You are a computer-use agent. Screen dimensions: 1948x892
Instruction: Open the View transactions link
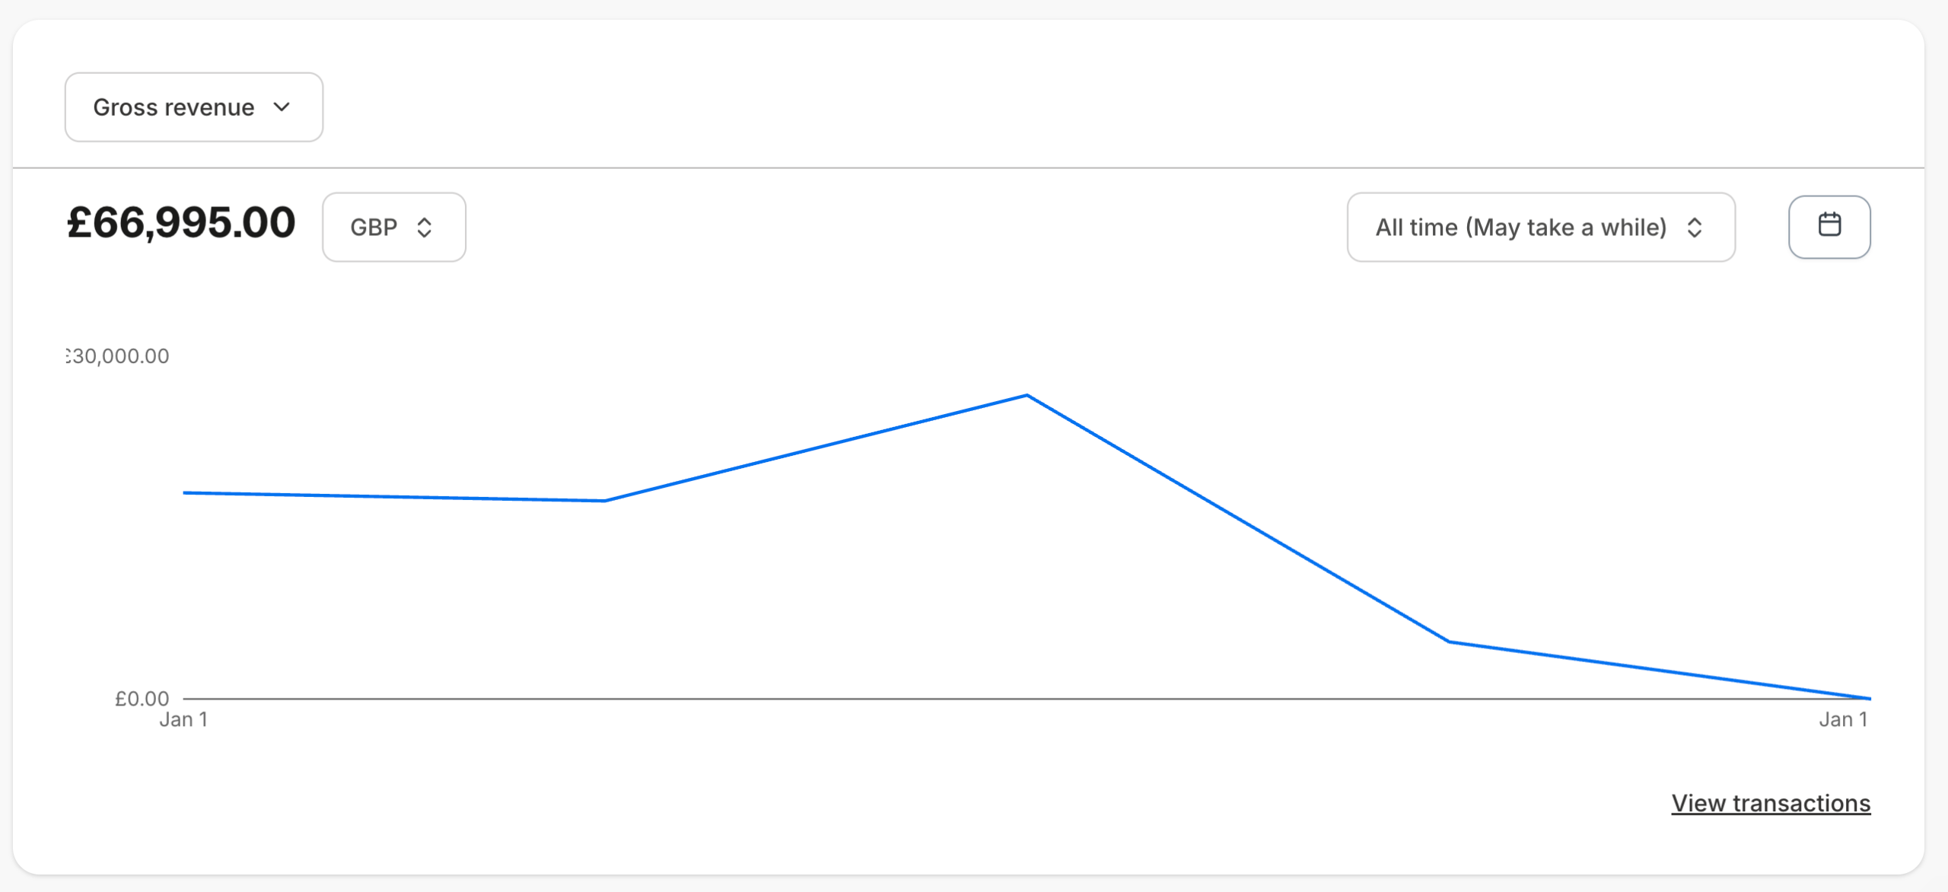(1771, 803)
